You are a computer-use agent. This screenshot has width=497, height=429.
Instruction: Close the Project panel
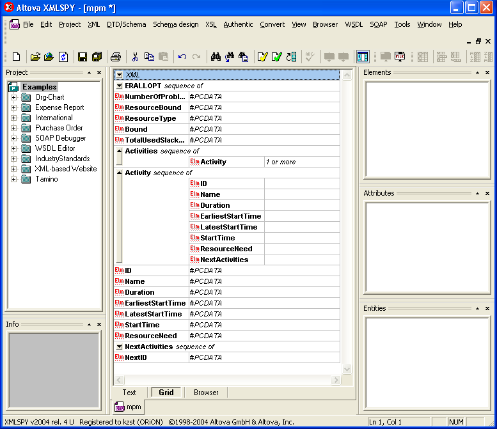point(99,72)
